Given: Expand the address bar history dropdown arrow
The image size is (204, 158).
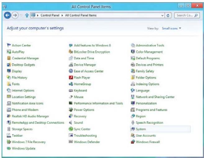Looking at the screenshot, I should tap(162, 16).
